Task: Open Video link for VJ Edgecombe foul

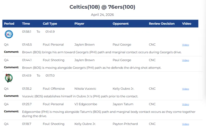Action: pyautogui.click(x=185, y=104)
